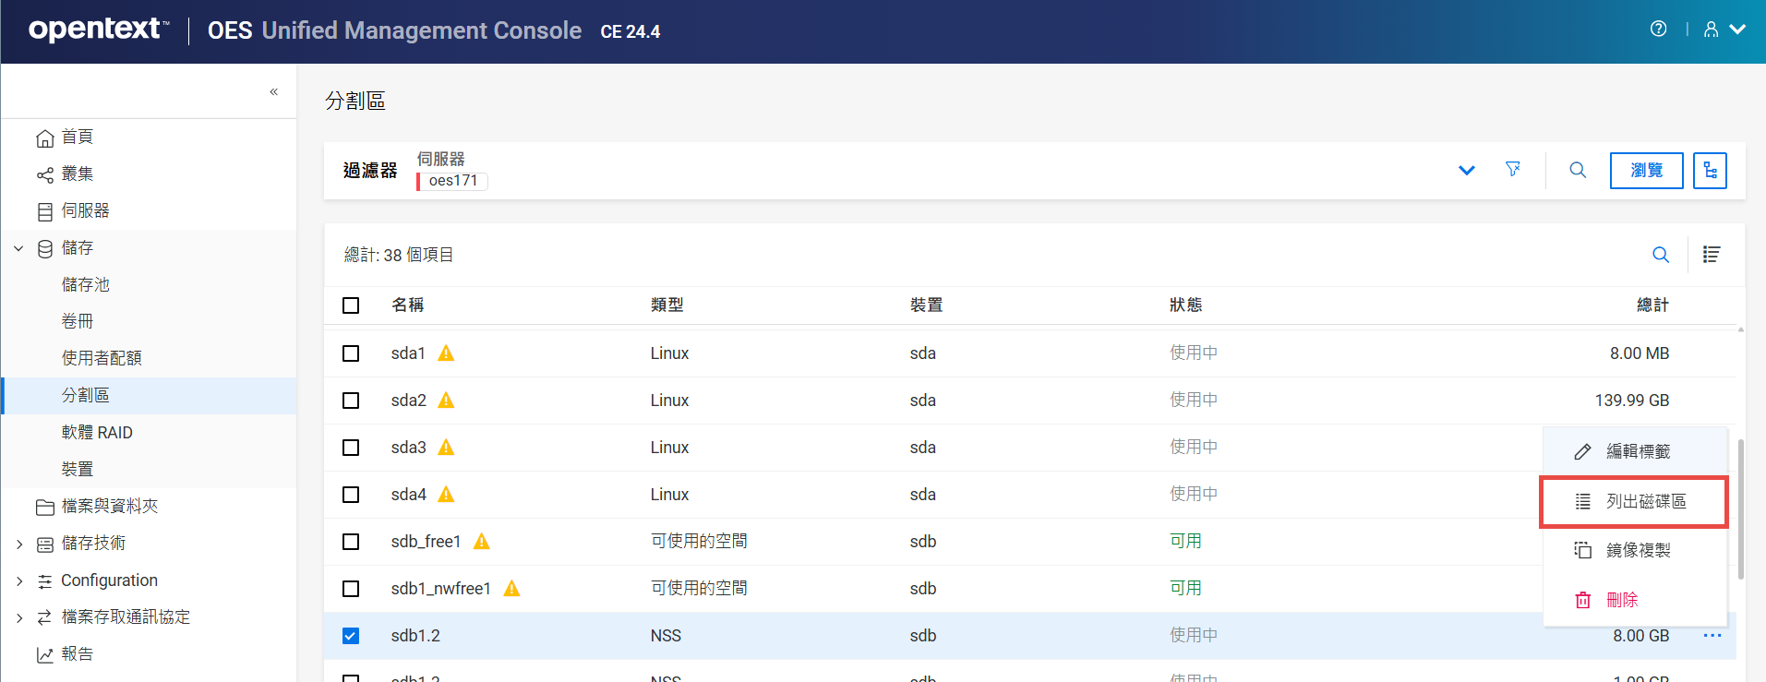
Task: Select 鏡像複製 from context menu
Action: tap(1635, 550)
